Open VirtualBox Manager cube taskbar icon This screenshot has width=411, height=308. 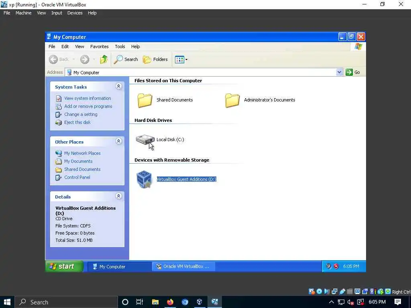(199, 302)
